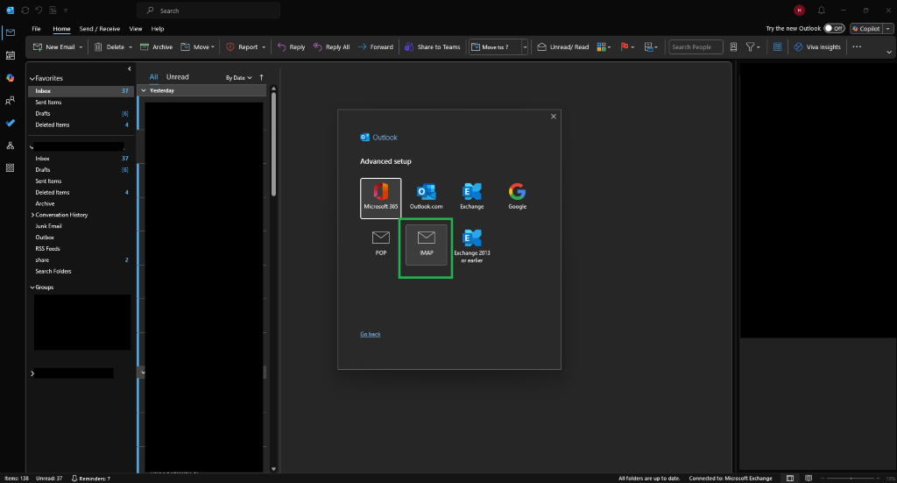This screenshot has width=897, height=483.
Task: Open the Org Explorer sidebar icon
Action: (11, 146)
